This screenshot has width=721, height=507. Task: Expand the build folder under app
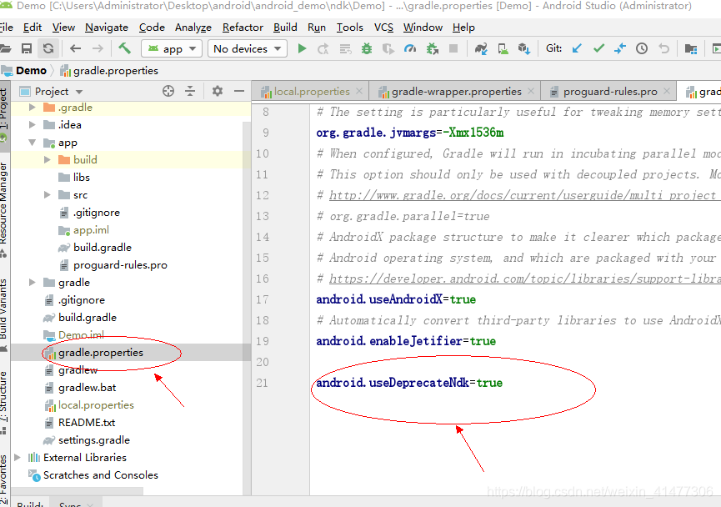click(47, 159)
